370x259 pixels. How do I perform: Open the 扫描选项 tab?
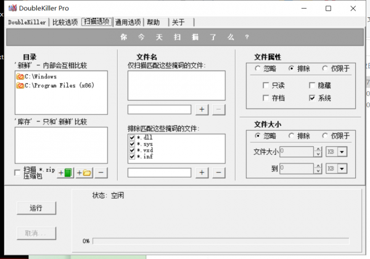[97, 22]
